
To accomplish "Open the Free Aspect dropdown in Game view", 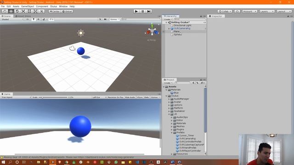I will [16, 97].
